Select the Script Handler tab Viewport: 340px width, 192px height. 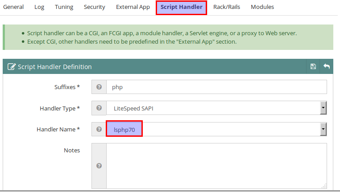[x=182, y=8]
